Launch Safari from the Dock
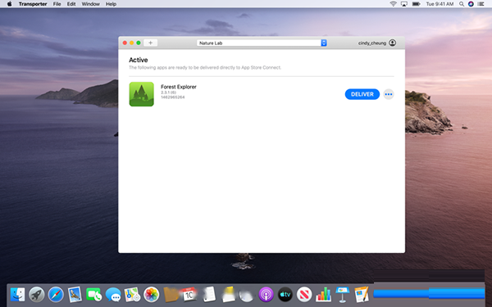Image resolution: width=492 pixels, height=307 pixels. [x=56, y=295]
